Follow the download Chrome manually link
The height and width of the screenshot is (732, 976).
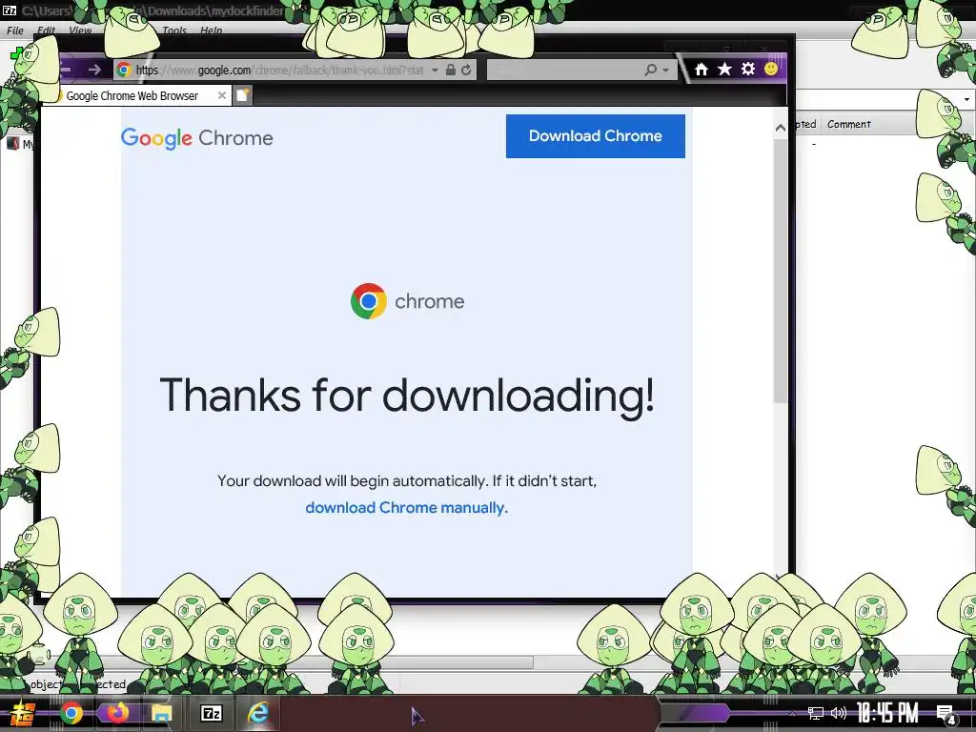tap(406, 508)
